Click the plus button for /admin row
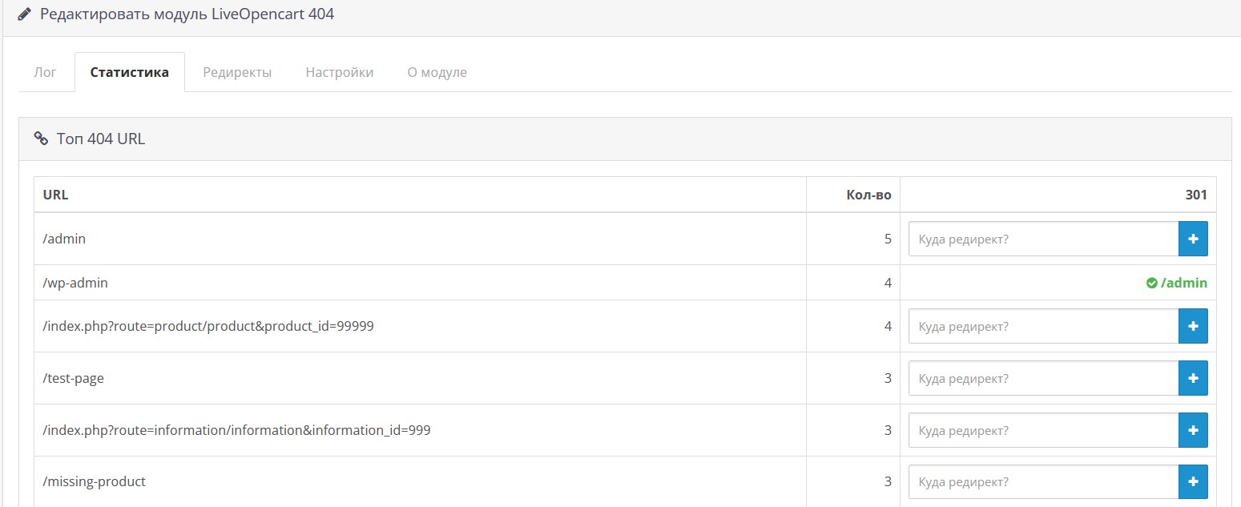1241x507 pixels. click(1192, 239)
